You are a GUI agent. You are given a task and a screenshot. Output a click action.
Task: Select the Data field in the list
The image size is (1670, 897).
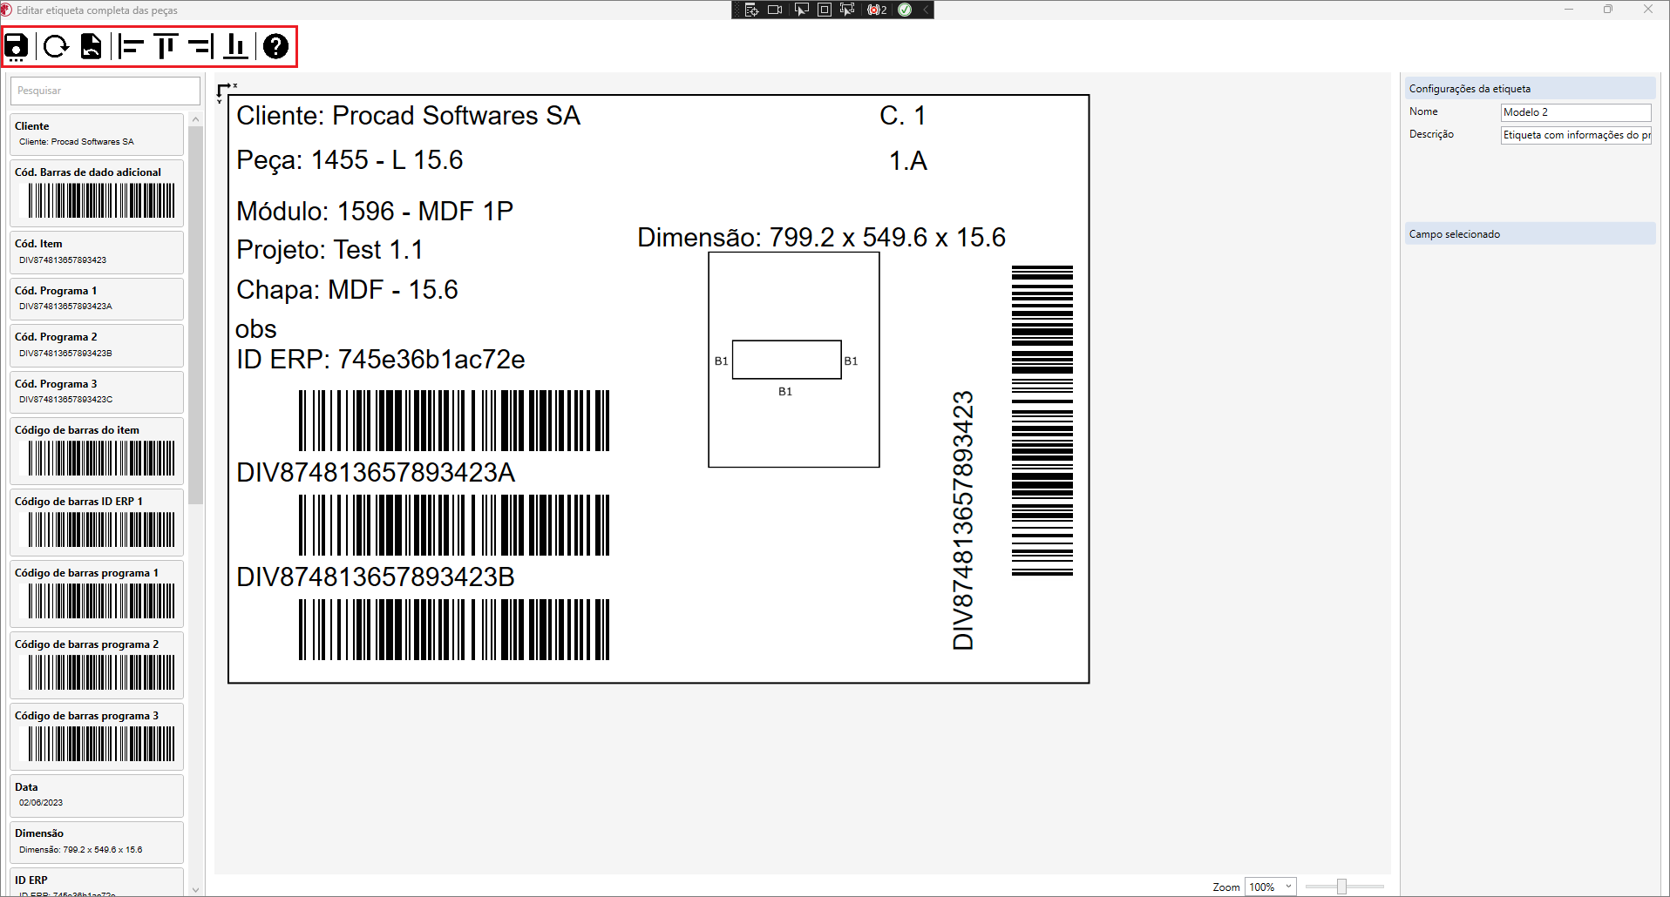click(x=97, y=794)
